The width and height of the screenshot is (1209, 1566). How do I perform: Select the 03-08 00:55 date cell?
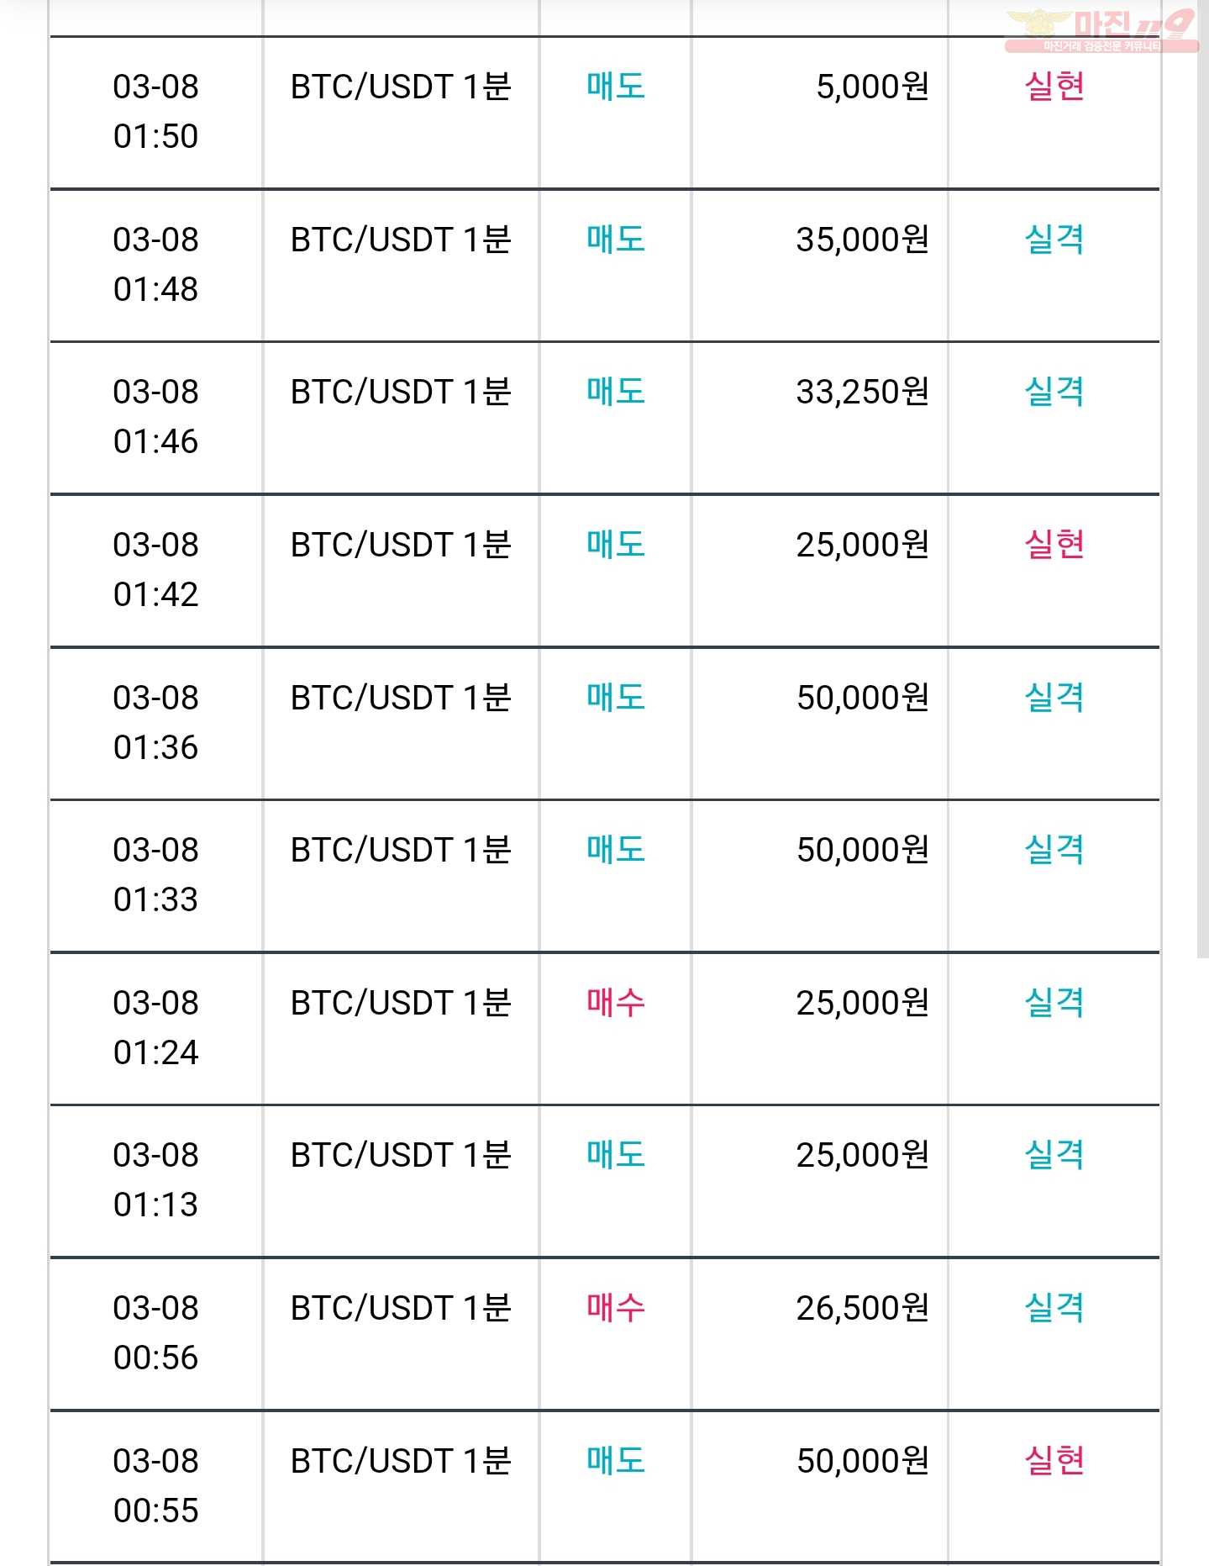tap(155, 1485)
